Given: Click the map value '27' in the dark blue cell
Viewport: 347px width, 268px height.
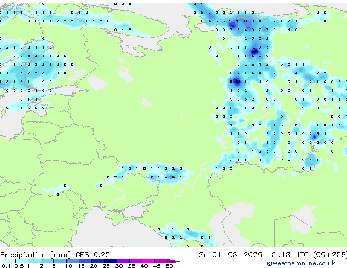Looking at the screenshot, I should click(238, 82).
